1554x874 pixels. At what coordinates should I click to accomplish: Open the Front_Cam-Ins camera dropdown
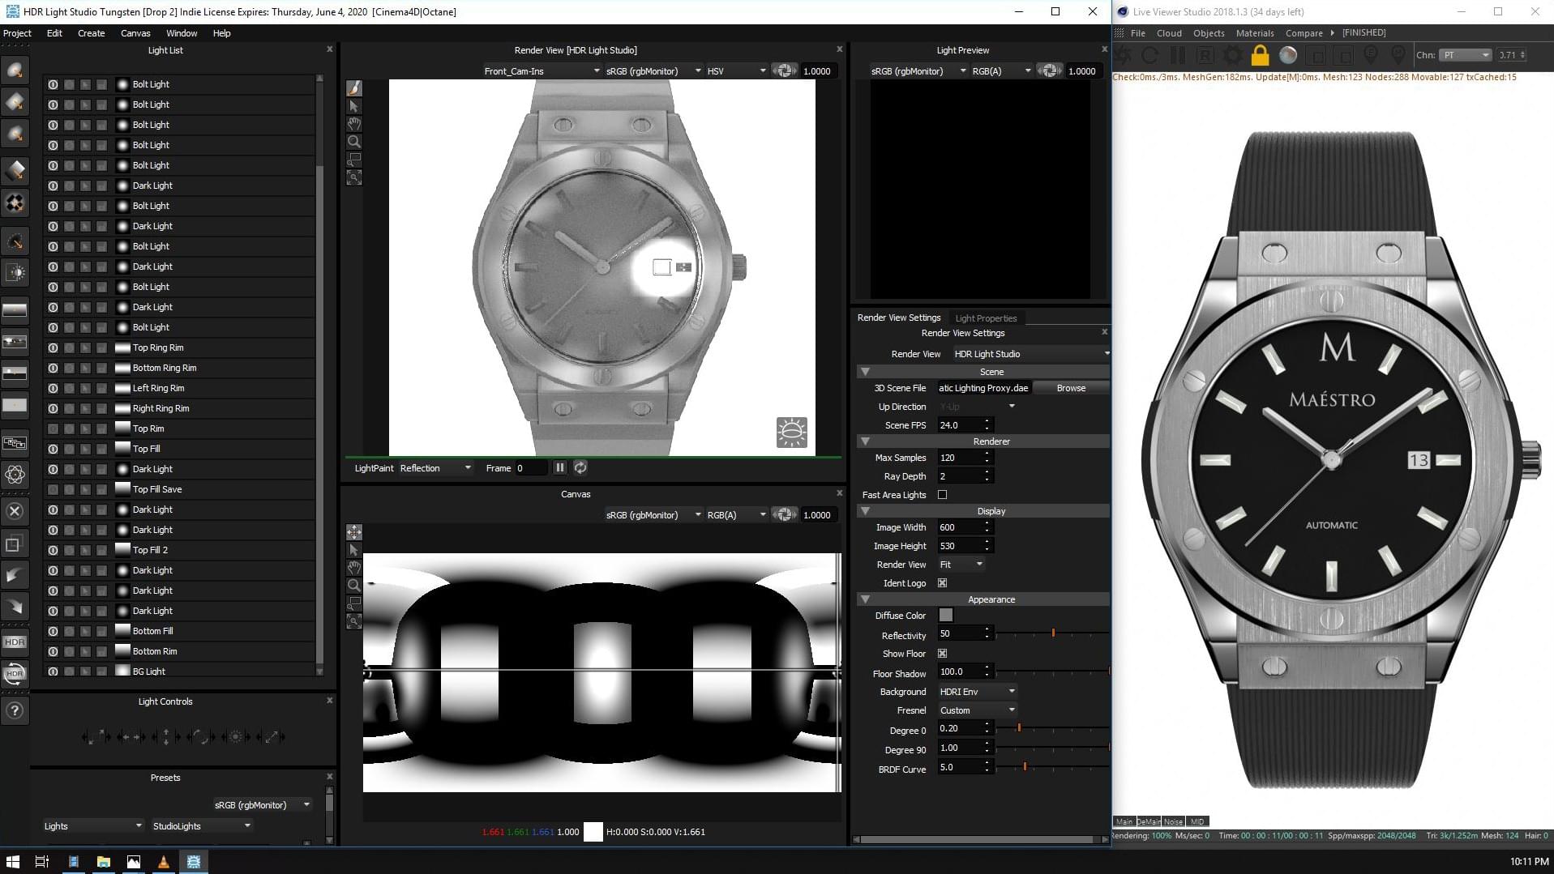click(x=542, y=70)
